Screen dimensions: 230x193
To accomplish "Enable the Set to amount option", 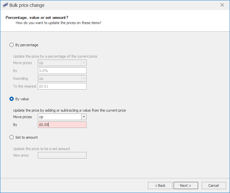I will [12, 137].
